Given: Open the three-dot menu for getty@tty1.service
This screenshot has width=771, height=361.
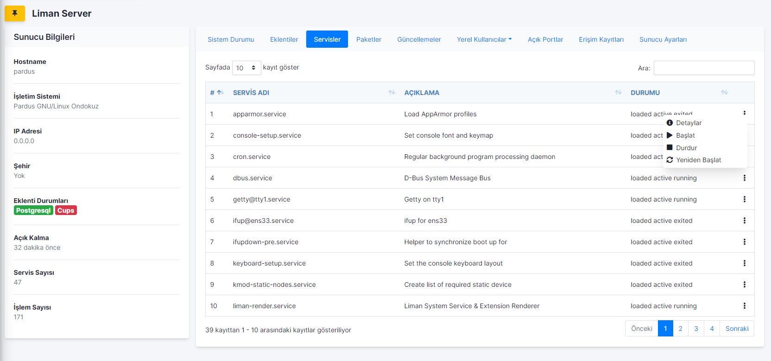Looking at the screenshot, I should pyautogui.click(x=744, y=199).
